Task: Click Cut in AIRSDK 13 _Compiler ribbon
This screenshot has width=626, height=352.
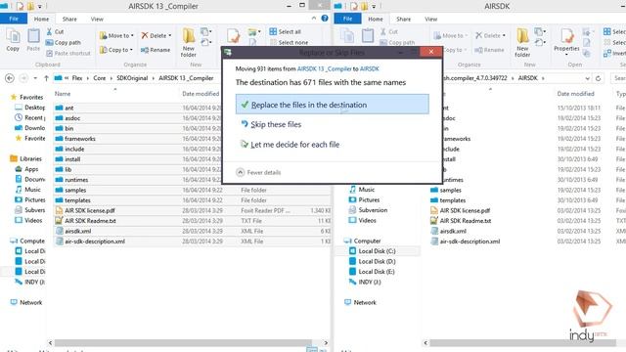Action: (55, 31)
